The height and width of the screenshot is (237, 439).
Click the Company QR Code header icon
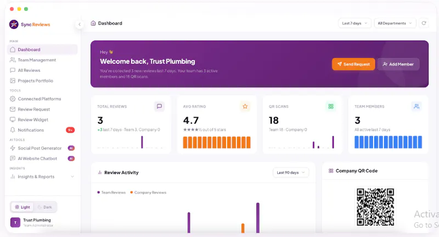tap(331, 171)
